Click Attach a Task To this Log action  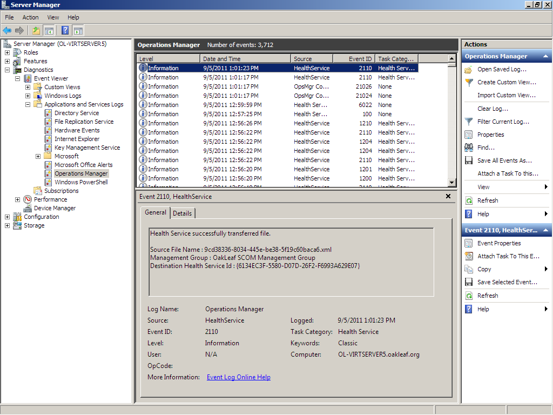click(x=508, y=173)
